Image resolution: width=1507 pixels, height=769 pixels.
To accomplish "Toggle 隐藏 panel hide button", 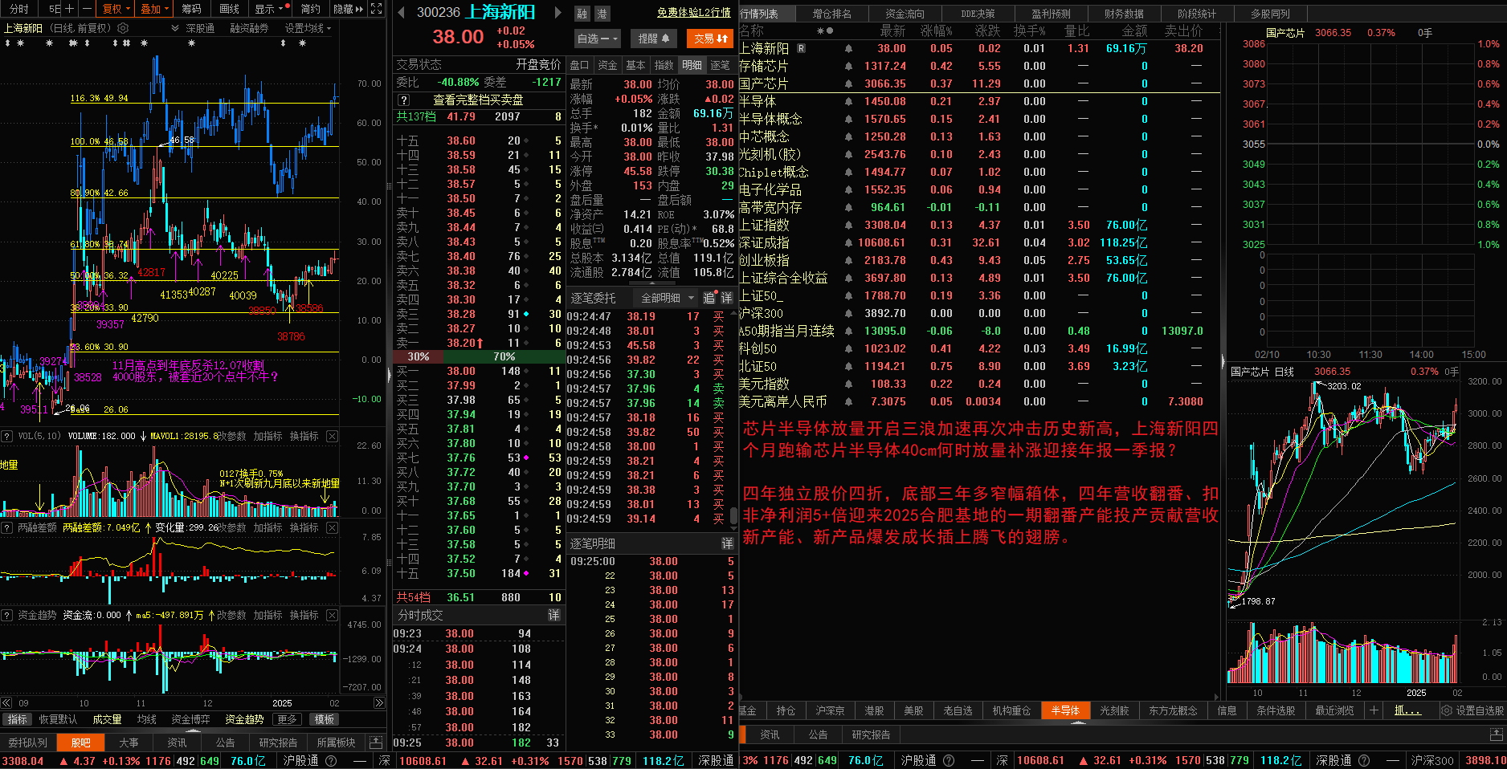I will [x=348, y=9].
